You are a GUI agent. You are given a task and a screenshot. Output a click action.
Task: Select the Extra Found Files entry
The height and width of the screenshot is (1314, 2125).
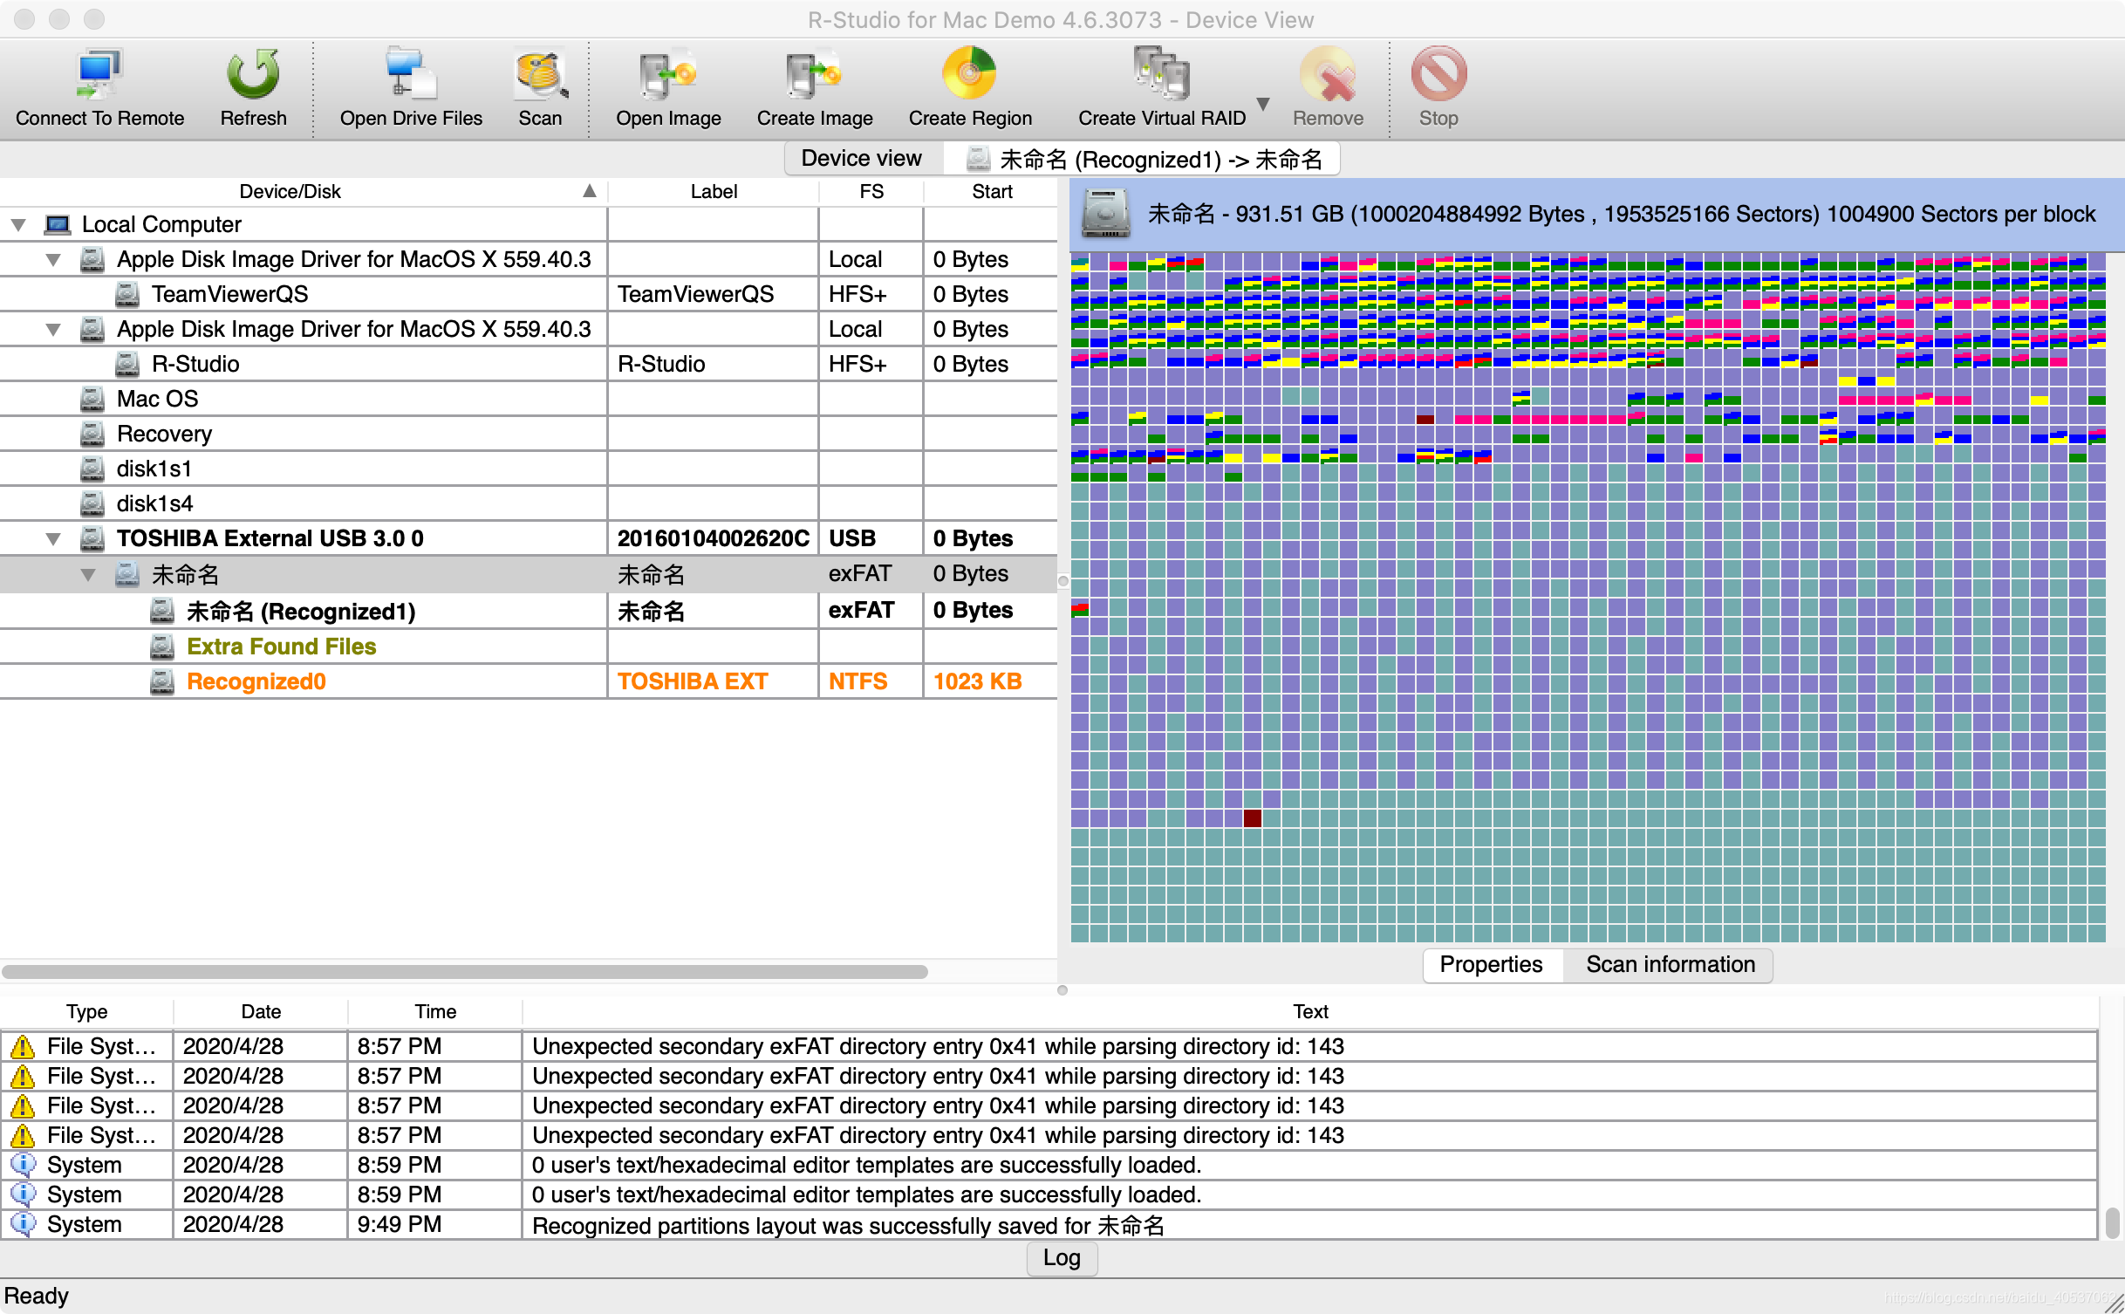click(281, 647)
